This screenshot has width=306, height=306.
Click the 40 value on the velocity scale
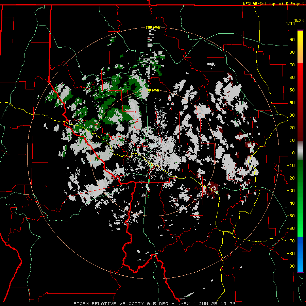[292, 103]
